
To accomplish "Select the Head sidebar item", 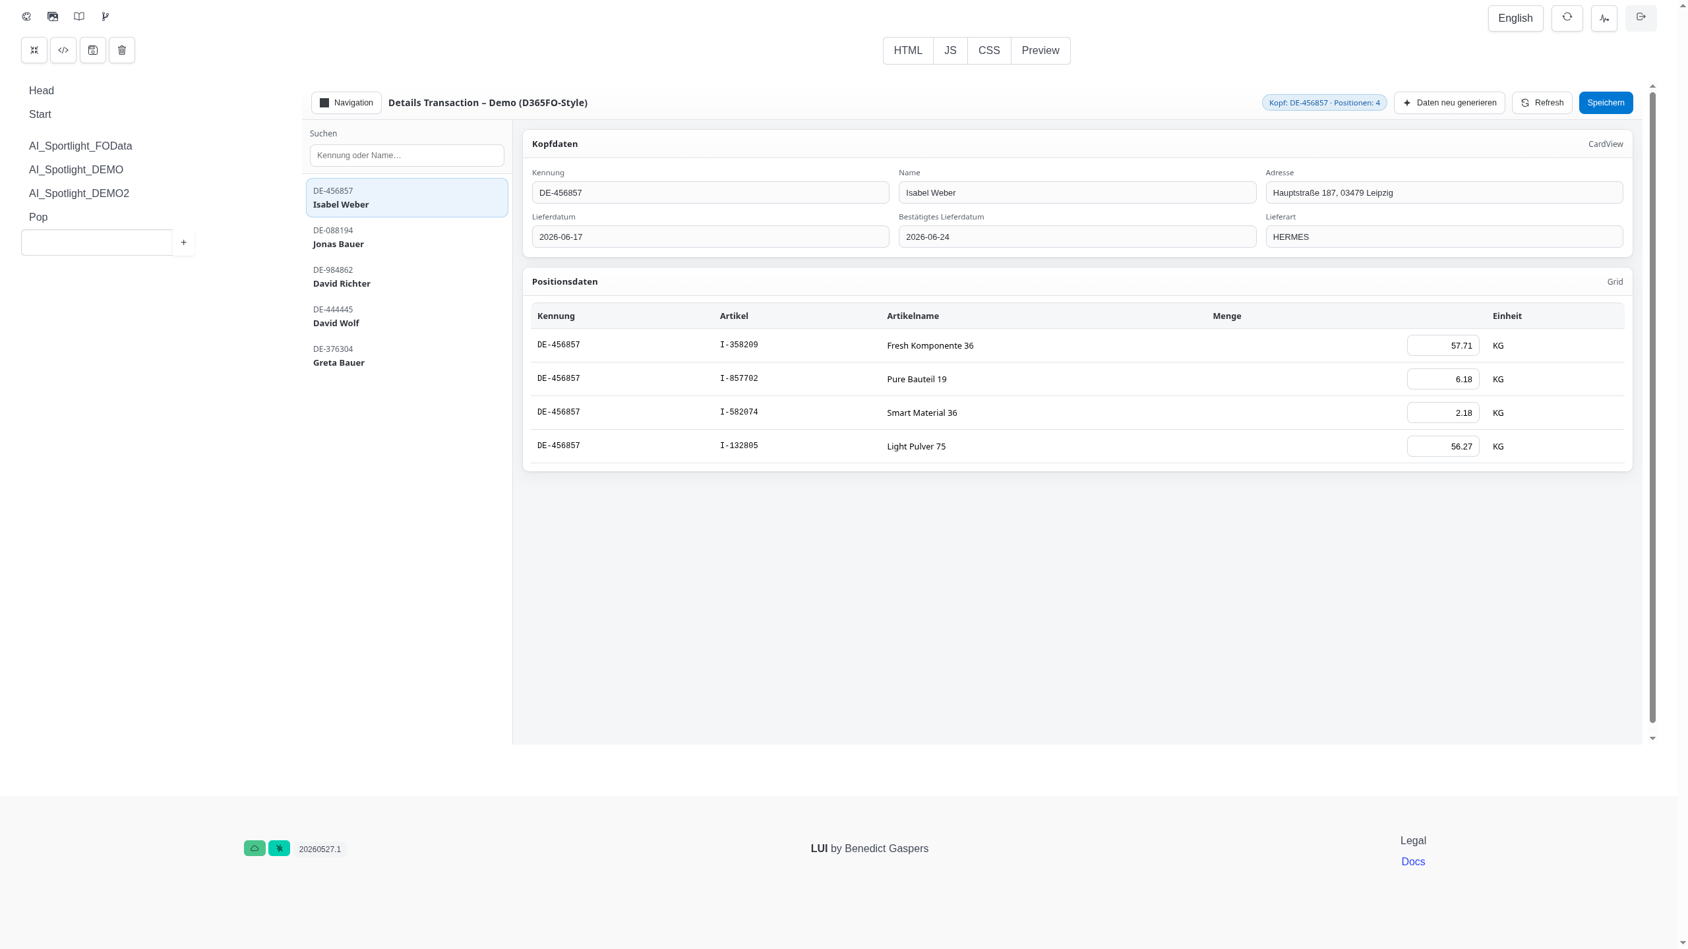I will (42, 91).
